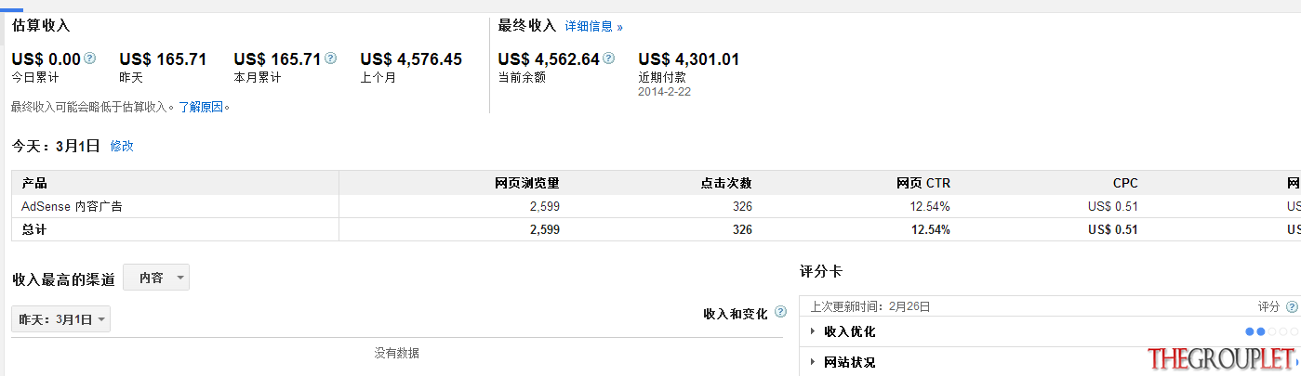This screenshot has height=376, width=1301.
Task: Click the 最终收入 heading
Action: (526, 26)
